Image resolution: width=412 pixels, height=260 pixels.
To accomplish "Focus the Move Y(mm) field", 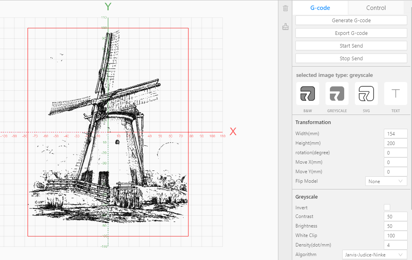I will (x=395, y=172).
